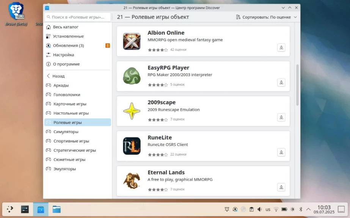Image resolution: width=350 pixels, height=218 pixels.
Task: Click the Eternal Lands dragon icon
Action: [132, 181]
